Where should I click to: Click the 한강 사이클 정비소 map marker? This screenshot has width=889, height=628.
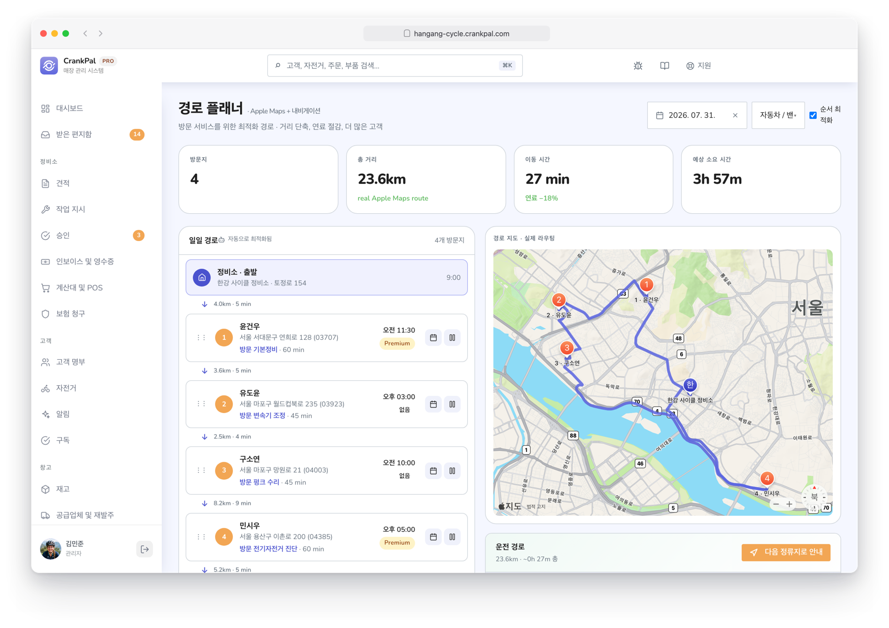tap(690, 385)
